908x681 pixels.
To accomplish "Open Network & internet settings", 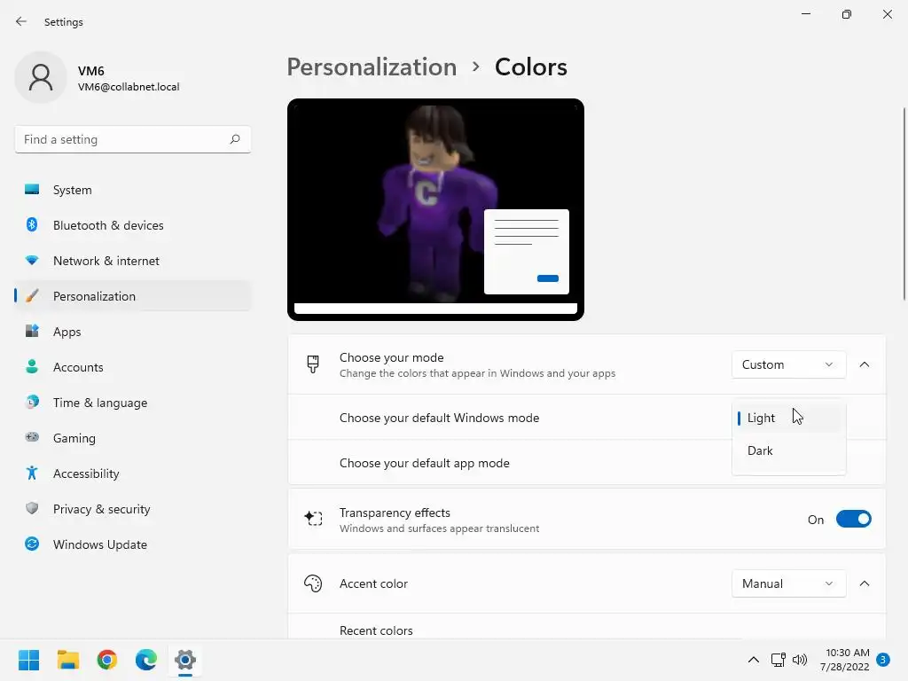I will pos(133,261).
